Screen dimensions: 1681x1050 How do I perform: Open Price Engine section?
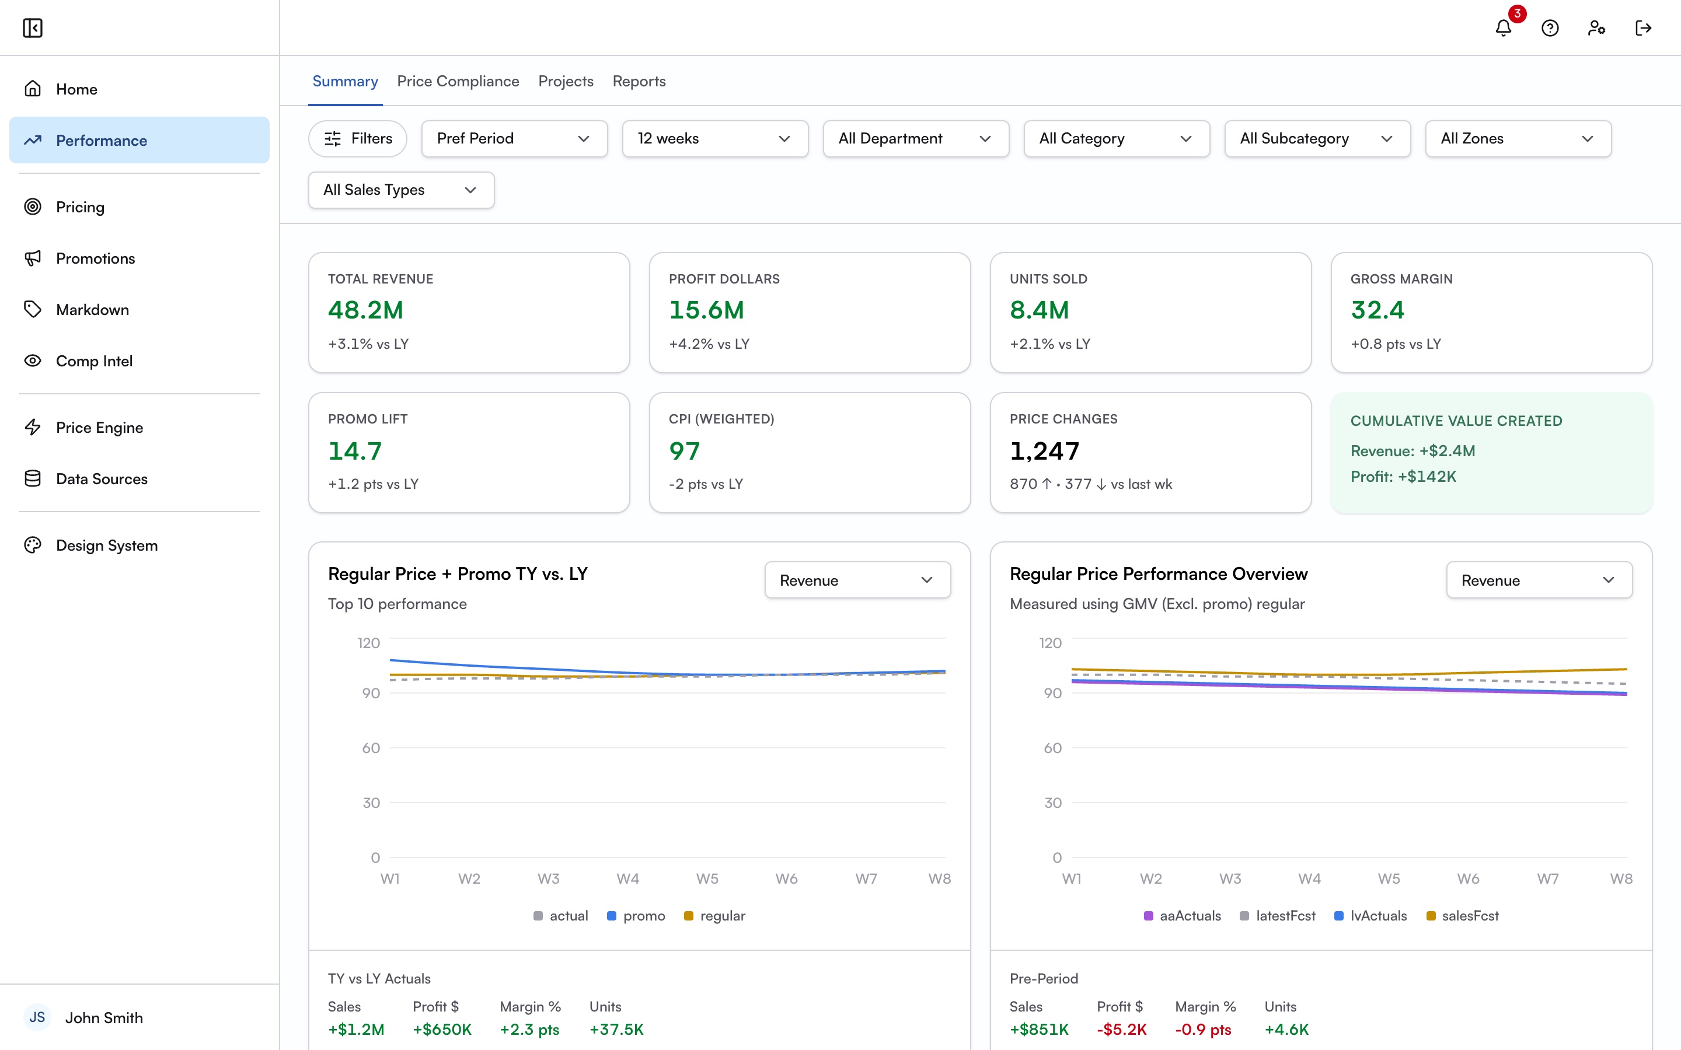pyautogui.click(x=139, y=428)
